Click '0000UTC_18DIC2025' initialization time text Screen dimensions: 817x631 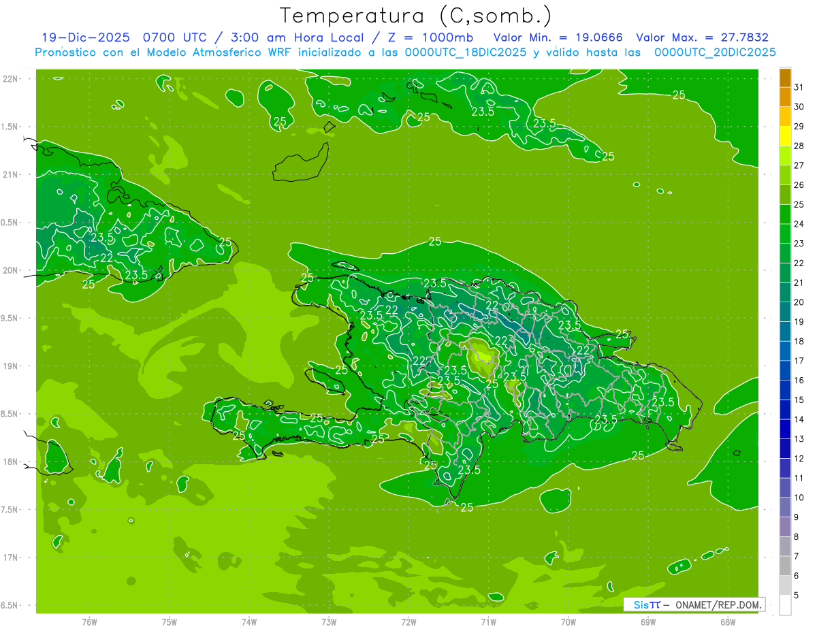466,52
